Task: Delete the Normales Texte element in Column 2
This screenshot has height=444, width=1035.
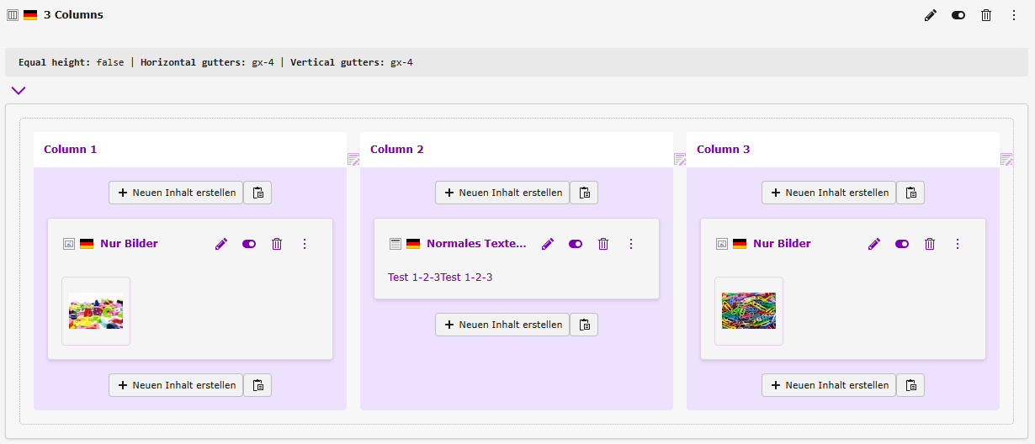Action: (x=603, y=244)
